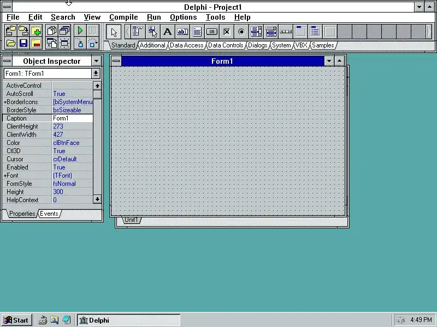Viewport: 437px width, 327px height.
Task: Pick the CheckBox component from the palette
Action: (x=227, y=32)
